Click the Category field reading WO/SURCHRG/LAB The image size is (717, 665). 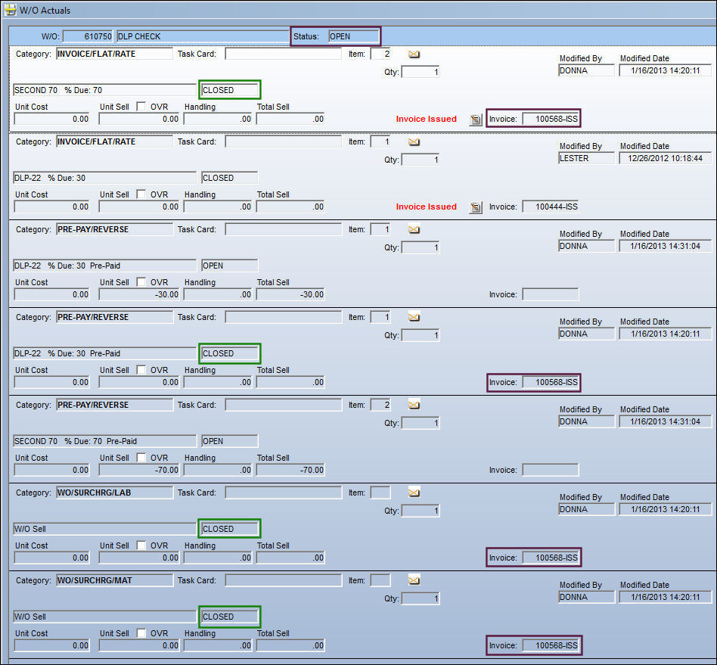[x=115, y=493]
